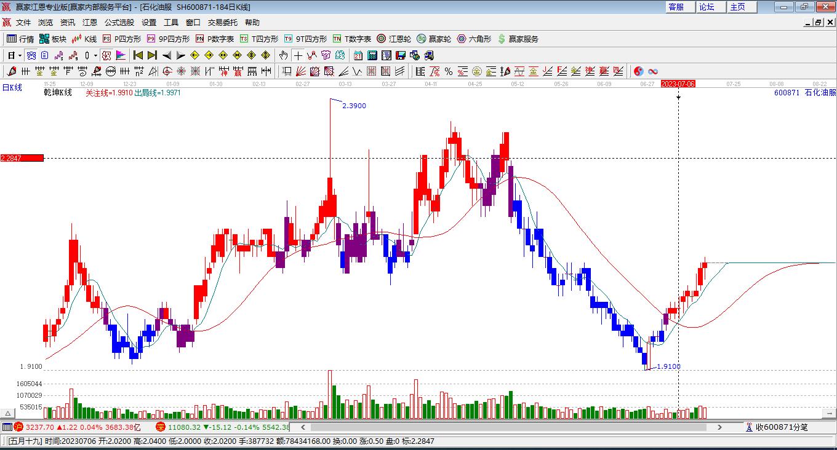Click the highlighted 2023-07-06 date marker

[678, 84]
